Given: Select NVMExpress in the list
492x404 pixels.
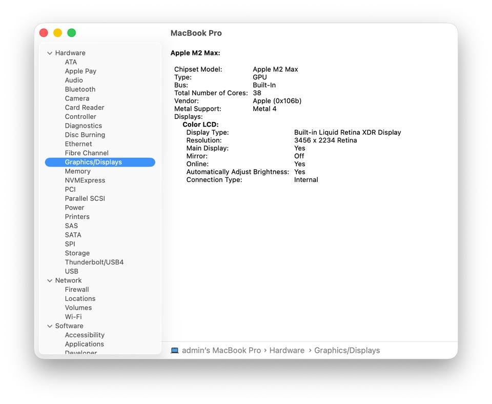Looking at the screenshot, I should point(85,180).
